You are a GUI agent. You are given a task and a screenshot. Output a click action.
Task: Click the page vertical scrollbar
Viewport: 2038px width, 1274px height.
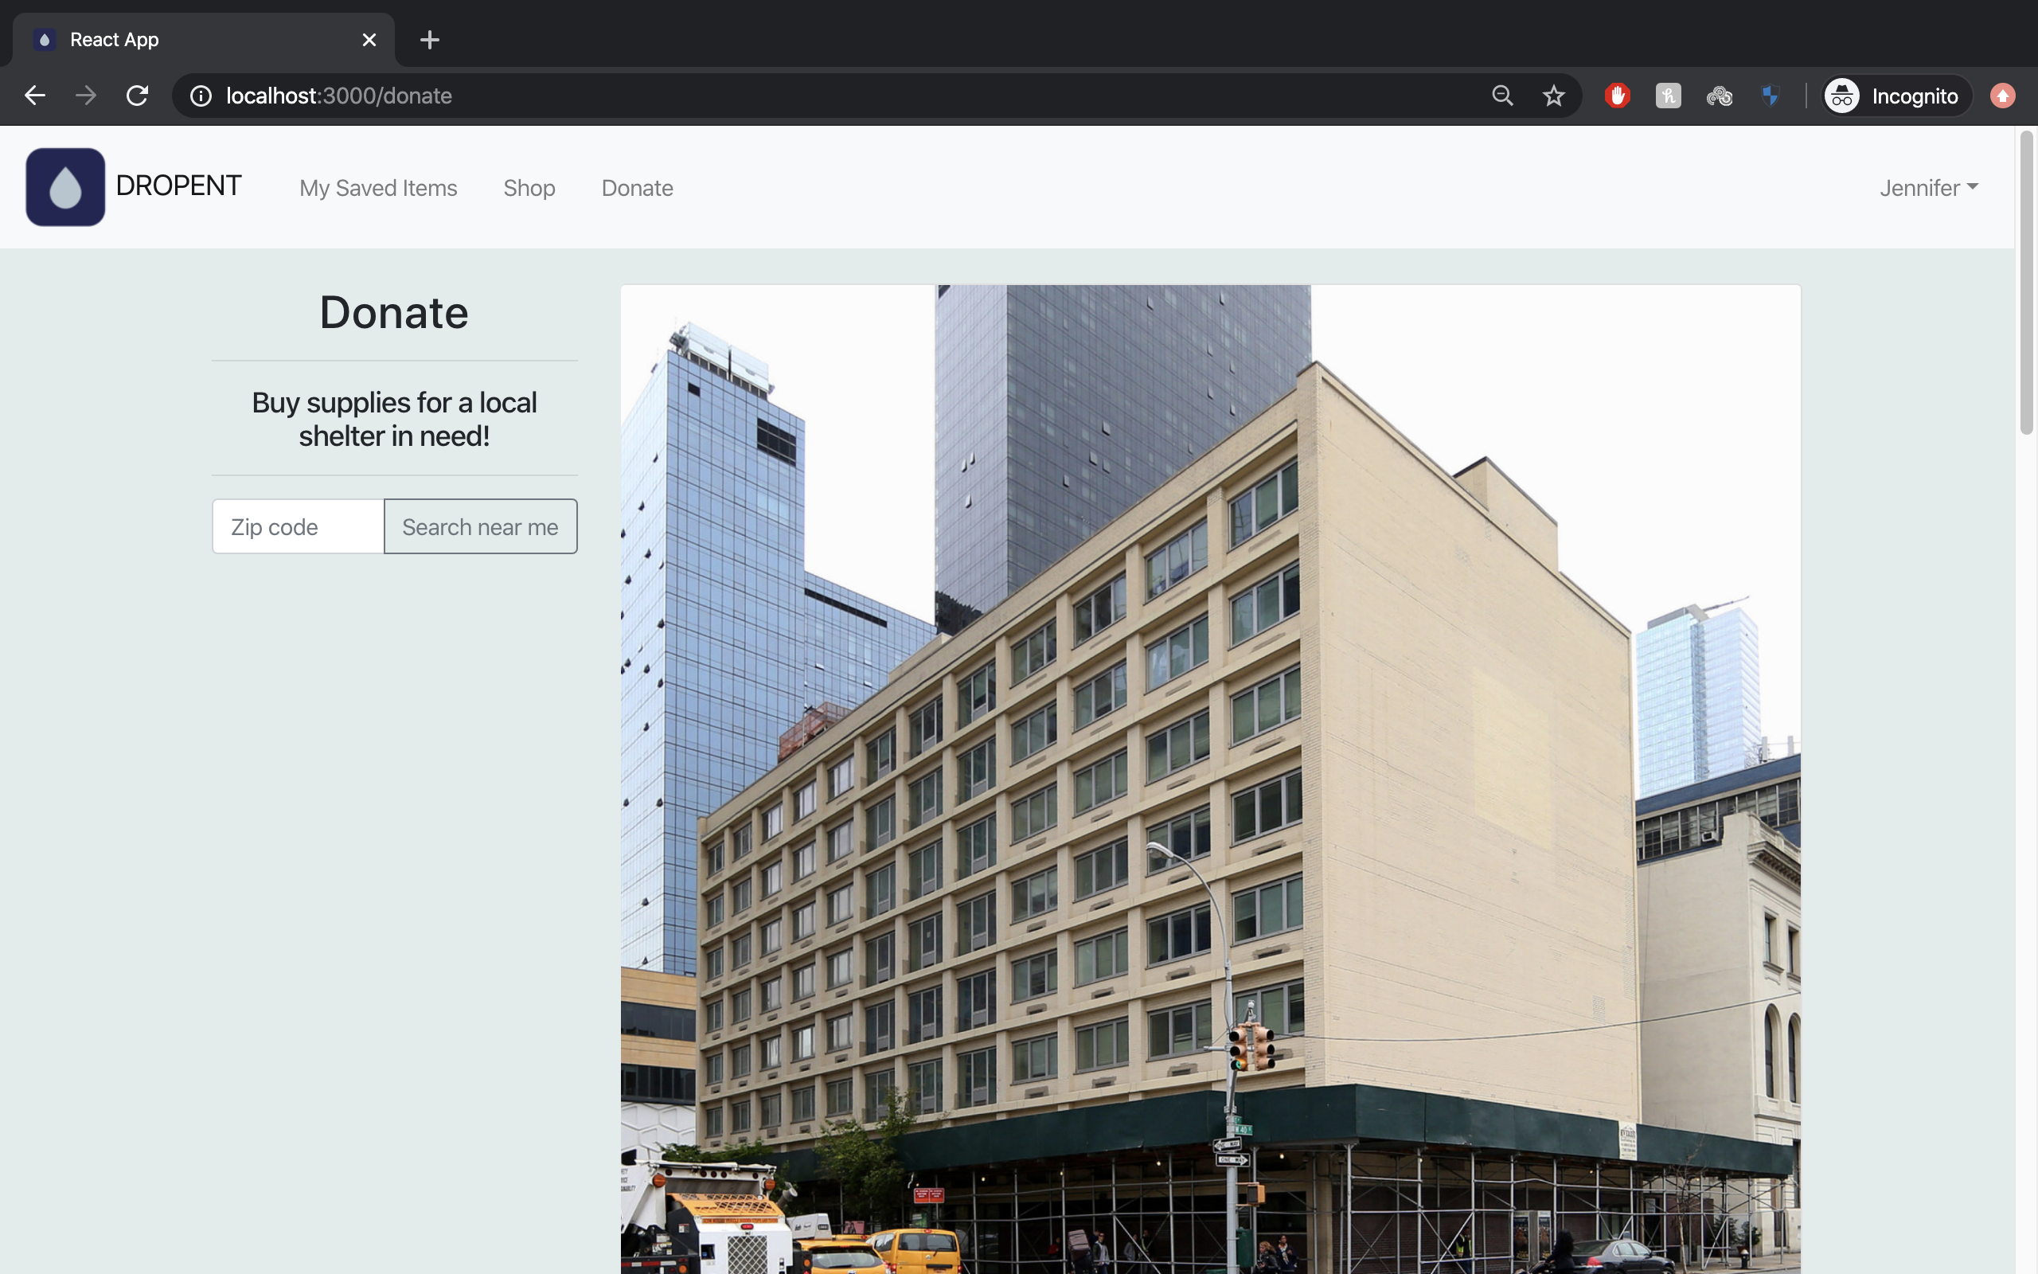2026,282
